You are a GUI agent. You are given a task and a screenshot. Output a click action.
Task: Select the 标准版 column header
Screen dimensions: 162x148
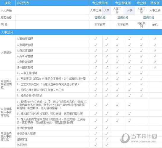pos(155,3)
